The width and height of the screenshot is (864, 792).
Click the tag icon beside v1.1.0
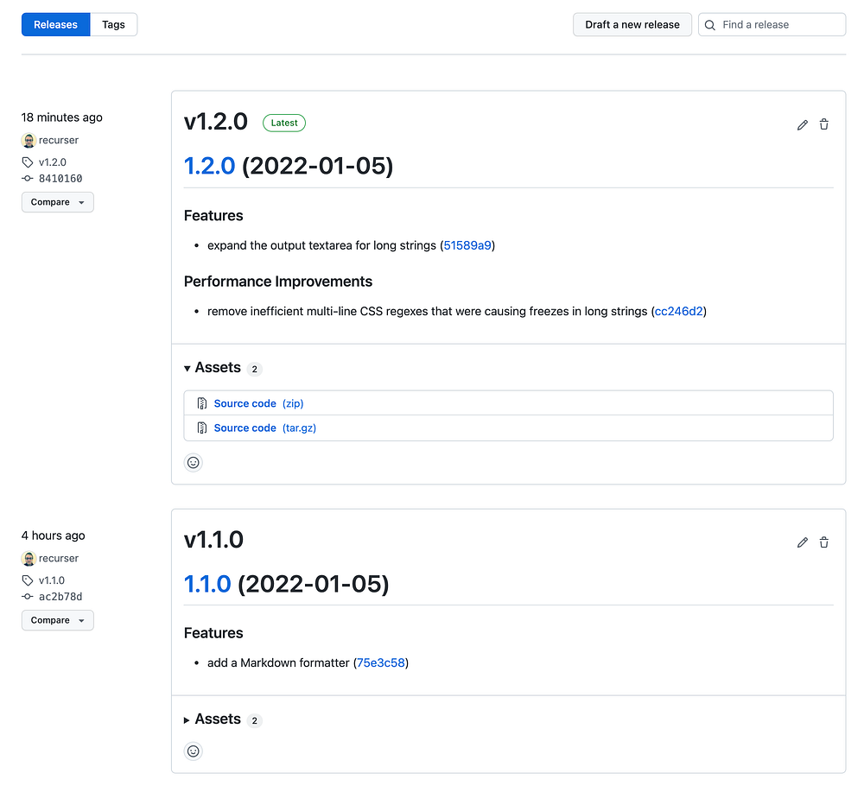pyautogui.click(x=28, y=580)
